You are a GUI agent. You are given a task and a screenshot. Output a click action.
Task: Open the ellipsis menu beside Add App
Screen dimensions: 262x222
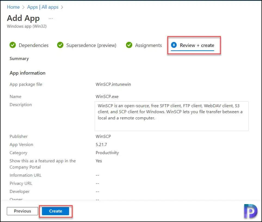(51, 18)
